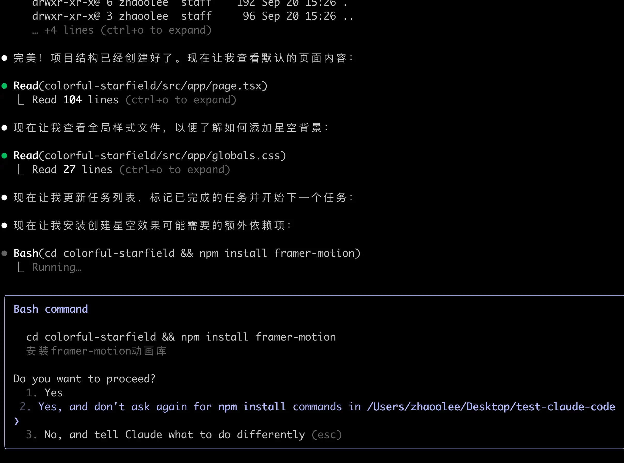Image resolution: width=624 pixels, height=463 pixels.
Task: Click white bullet beside 完美 message
Action: point(4,58)
